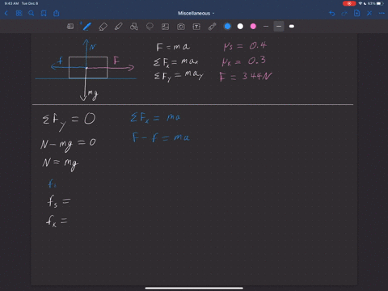Select the Pen tool

tap(86, 27)
